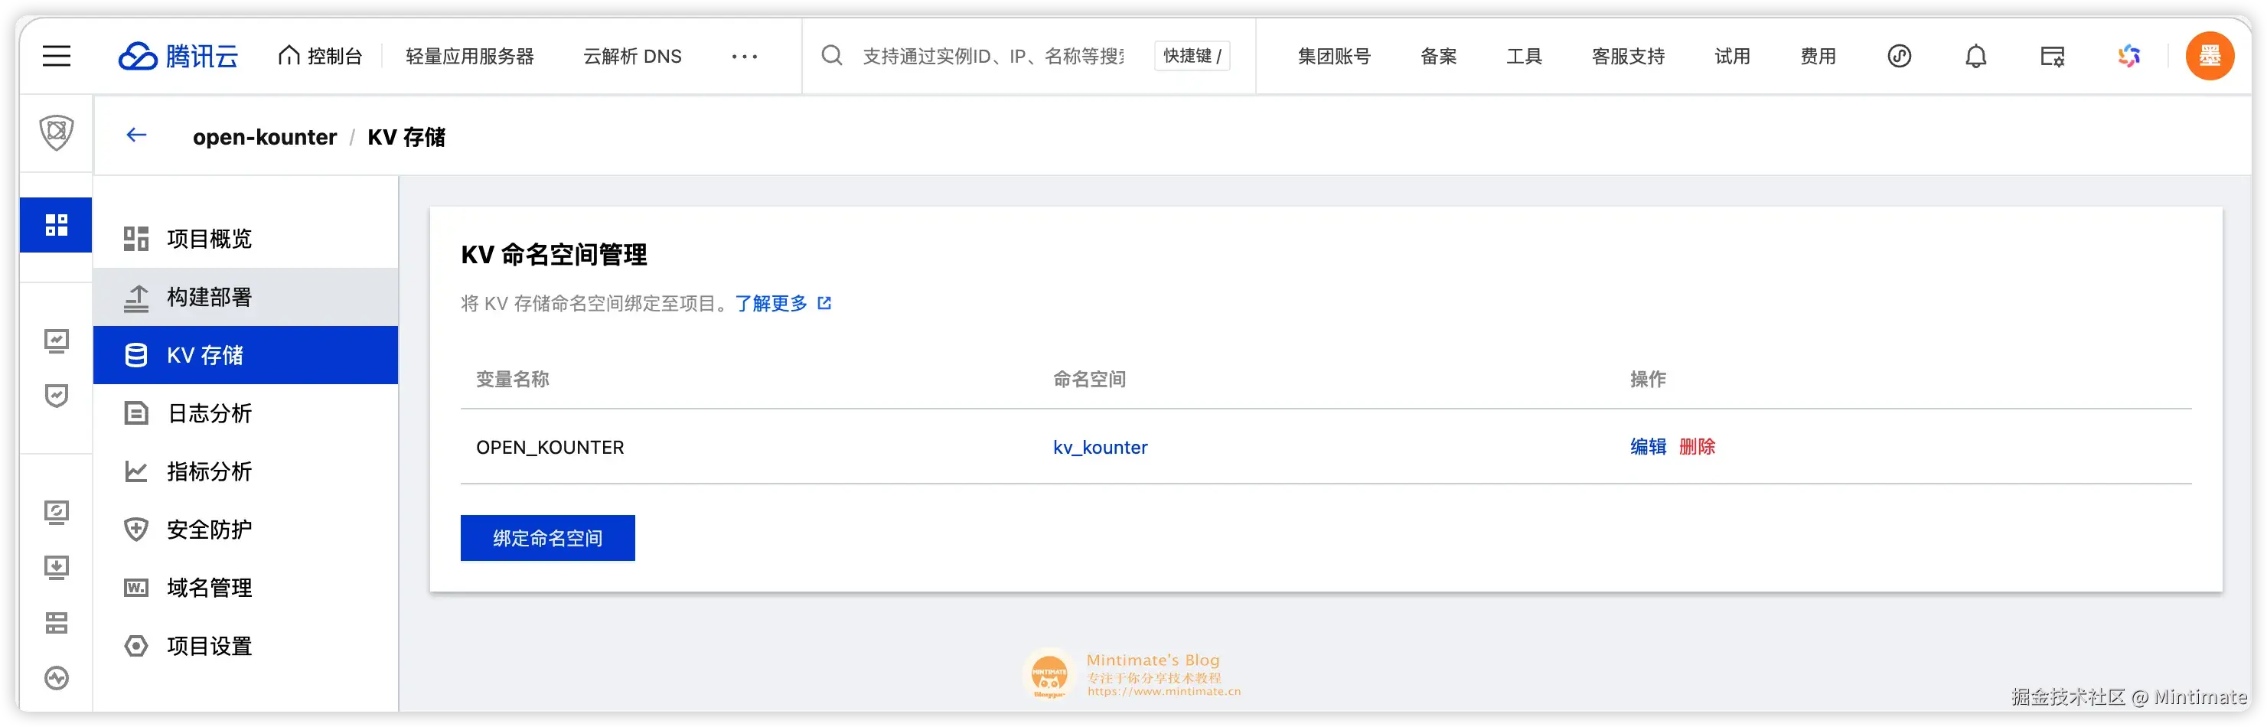Click the circled J icon in top bar
This screenshot has width=2267, height=727.
coord(1900,55)
